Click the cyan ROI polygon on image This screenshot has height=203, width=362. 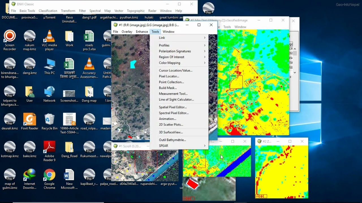(x=133, y=64)
